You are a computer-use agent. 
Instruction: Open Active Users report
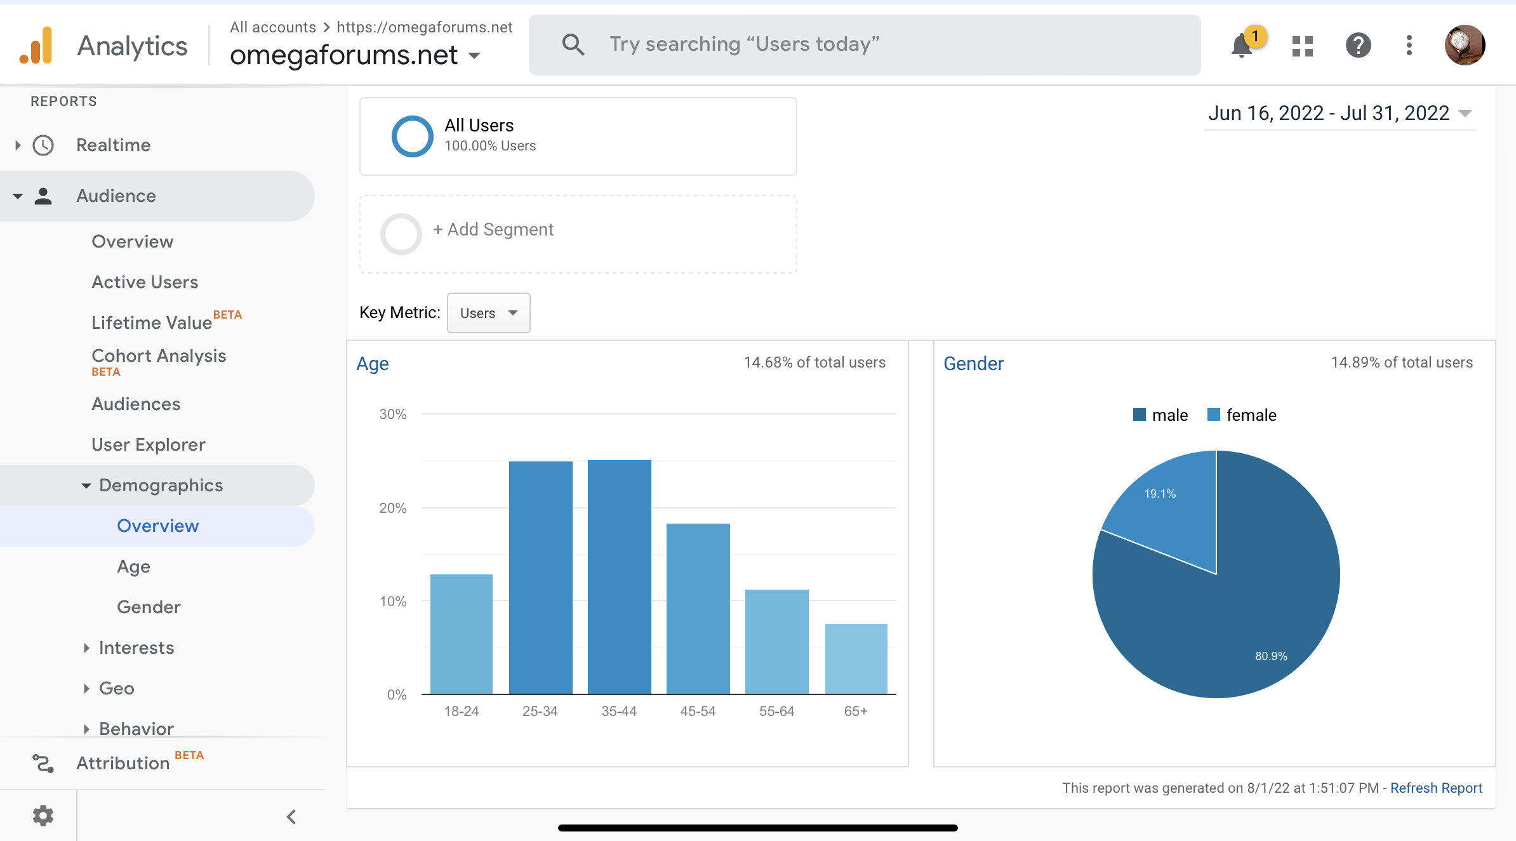coord(145,282)
